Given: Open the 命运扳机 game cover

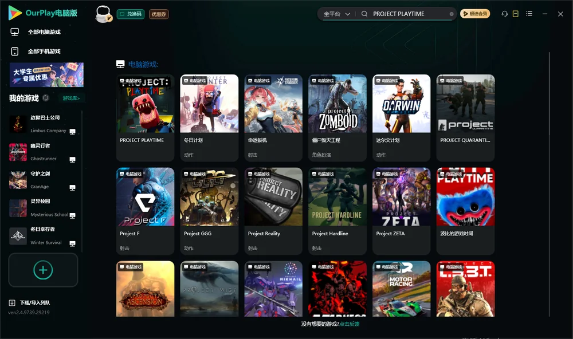Looking at the screenshot, I should (273, 104).
